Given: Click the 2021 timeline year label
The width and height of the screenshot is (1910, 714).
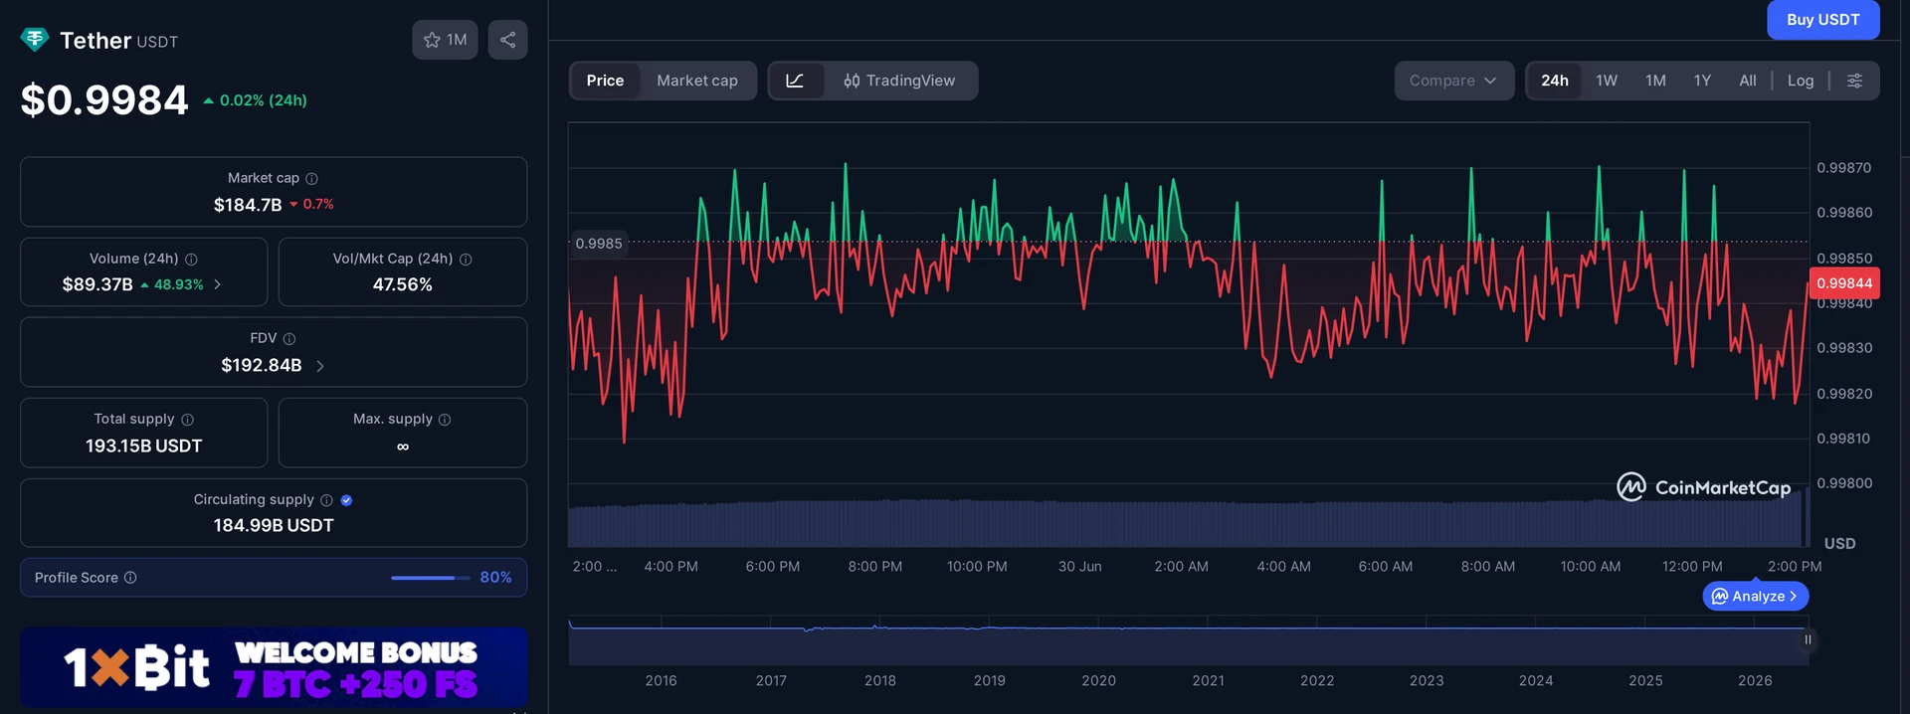Looking at the screenshot, I should [x=1208, y=681].
